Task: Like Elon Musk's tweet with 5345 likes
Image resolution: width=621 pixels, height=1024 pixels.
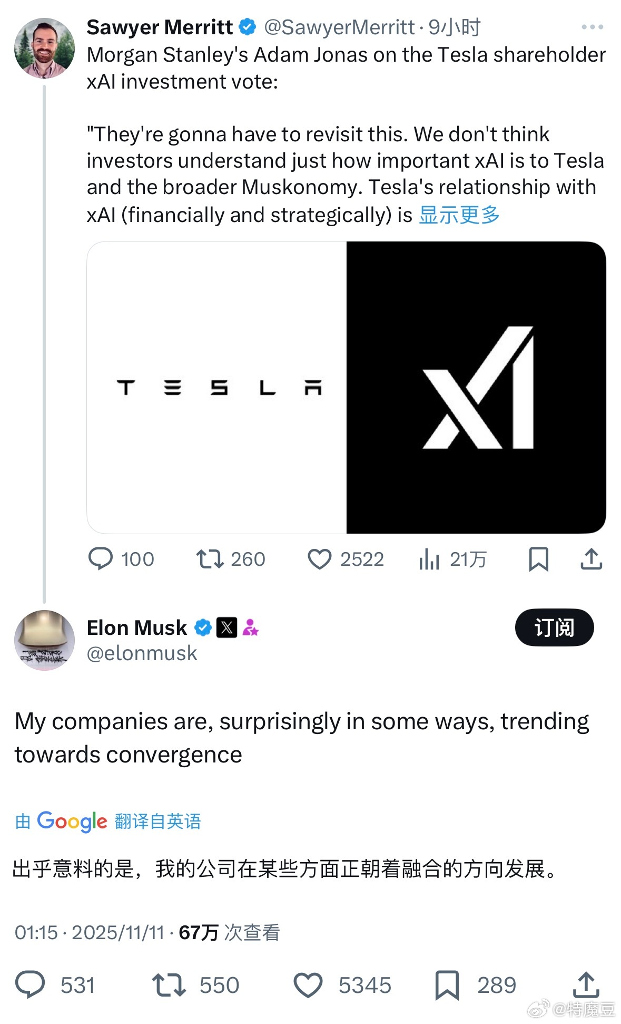Action: click(308, 985)
